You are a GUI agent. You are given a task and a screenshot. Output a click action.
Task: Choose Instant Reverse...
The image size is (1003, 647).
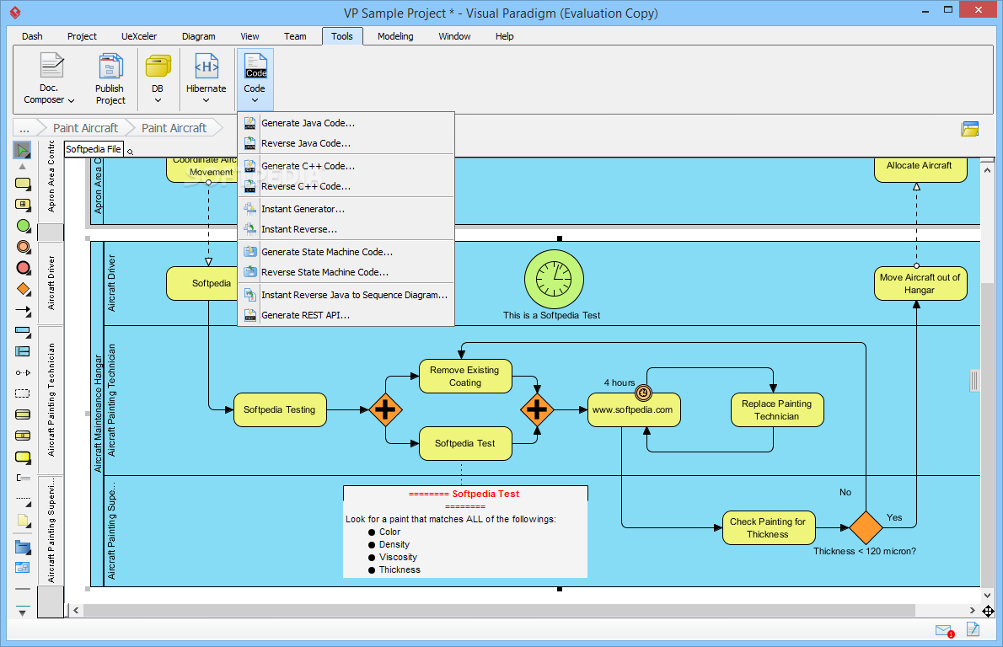pyautogui.click(x=346, y=229)
